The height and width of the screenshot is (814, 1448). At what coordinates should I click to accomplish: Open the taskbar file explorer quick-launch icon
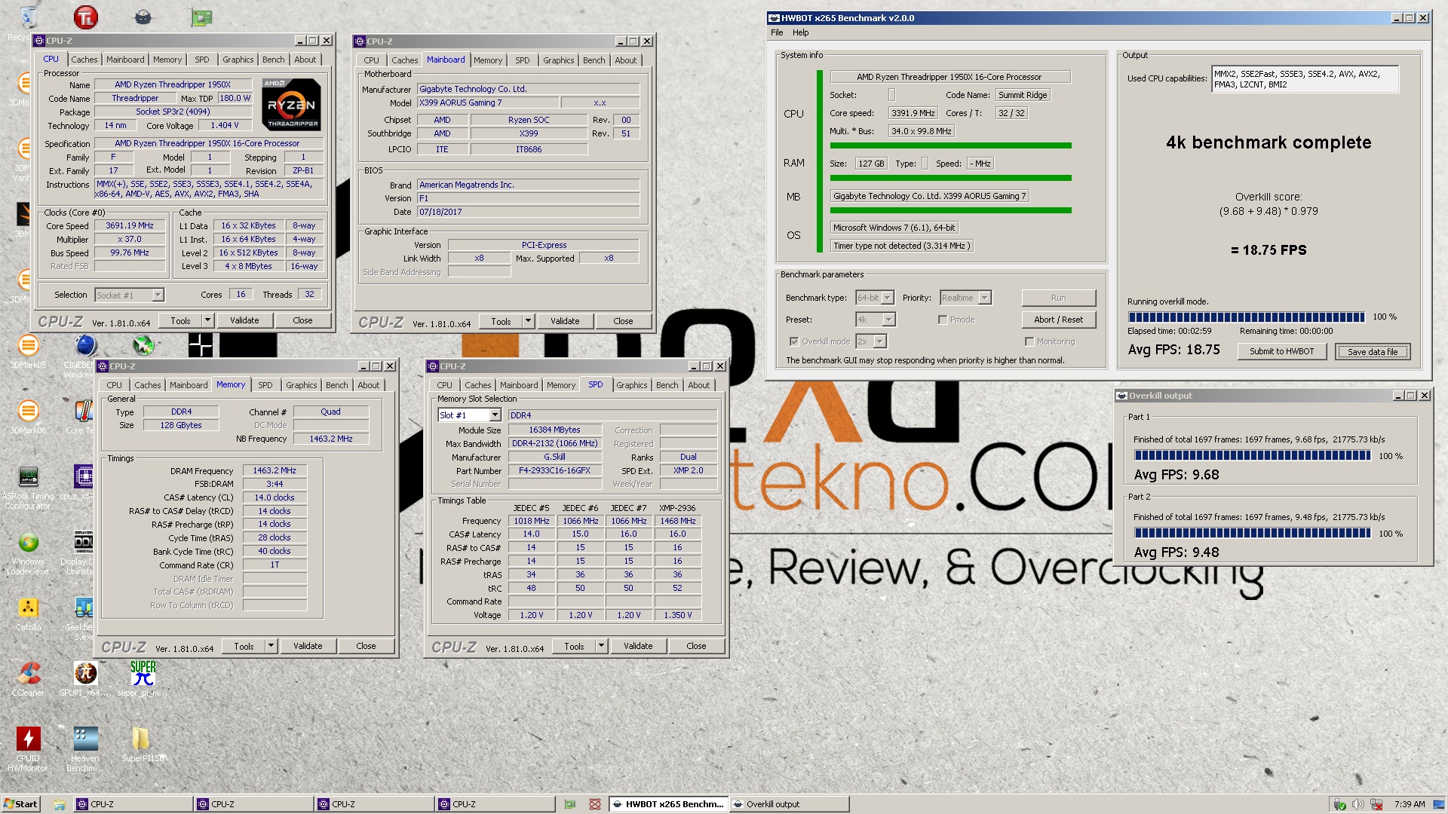tap(59, 804)
